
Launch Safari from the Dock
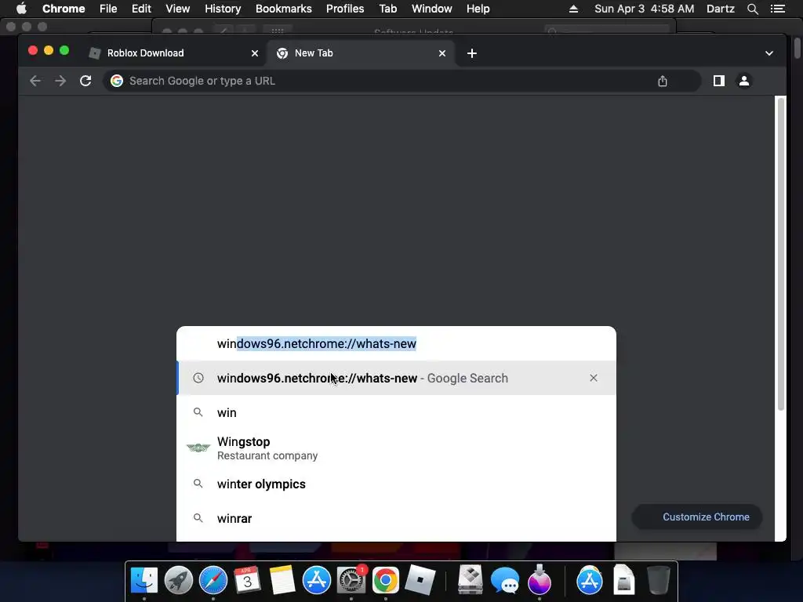(x=213, y=580)
